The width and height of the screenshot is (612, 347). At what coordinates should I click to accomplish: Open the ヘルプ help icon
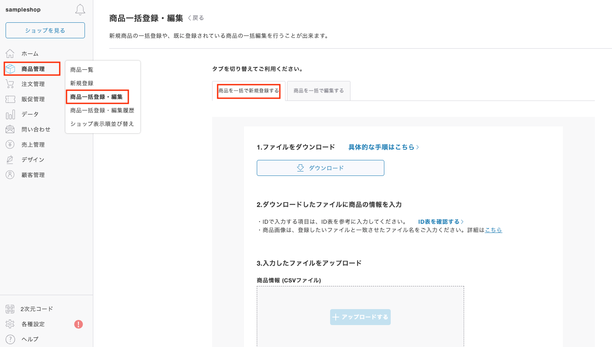coord(10,339)
